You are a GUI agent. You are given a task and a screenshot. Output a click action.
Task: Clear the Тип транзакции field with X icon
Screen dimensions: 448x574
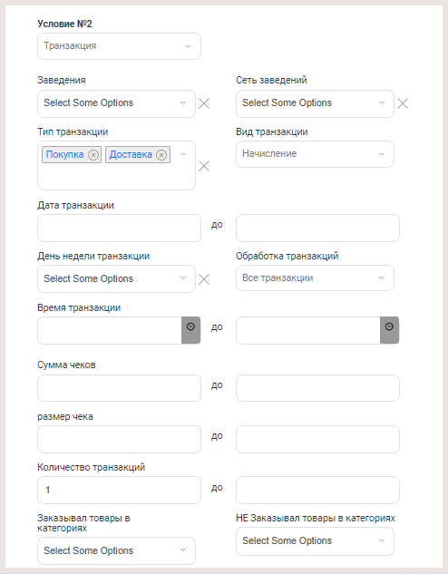point(204,166)
